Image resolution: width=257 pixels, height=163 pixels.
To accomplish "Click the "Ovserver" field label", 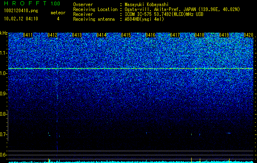I will click(83, 4).
